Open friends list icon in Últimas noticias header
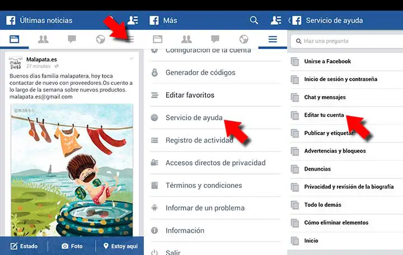The image size is (403, 255). pos(133,20)
